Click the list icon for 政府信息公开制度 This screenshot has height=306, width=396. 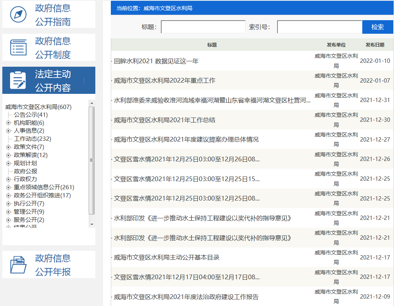(19, 47)
